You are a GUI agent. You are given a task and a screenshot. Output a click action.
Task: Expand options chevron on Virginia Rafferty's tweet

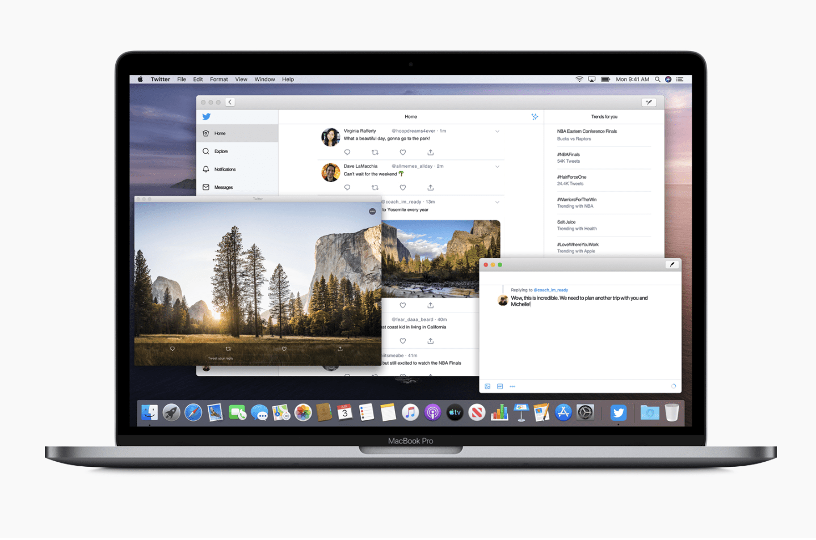point(497,132)
